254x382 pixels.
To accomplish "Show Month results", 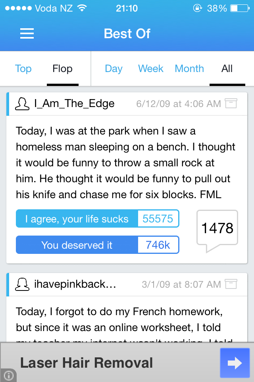I will [189, 68].
